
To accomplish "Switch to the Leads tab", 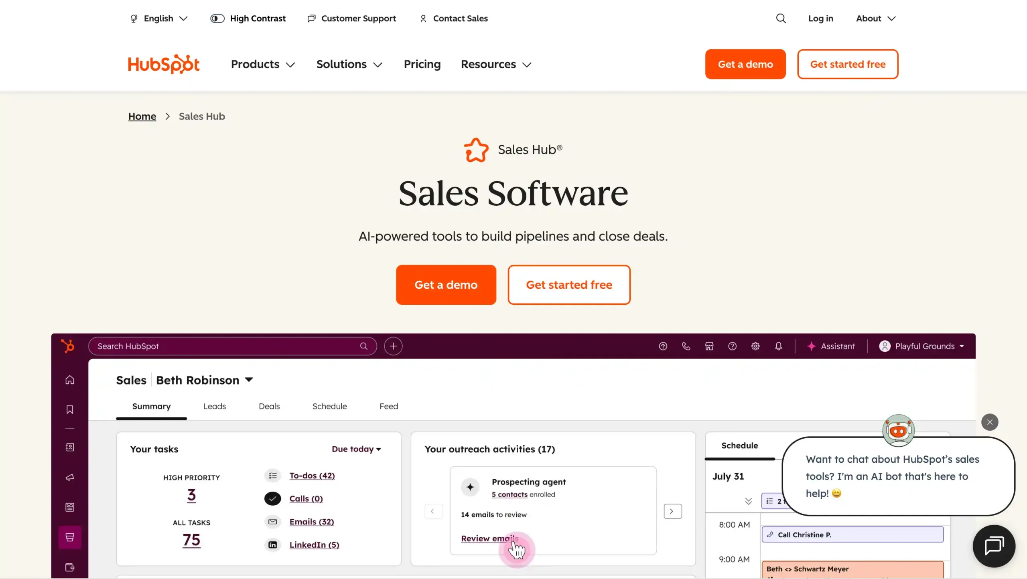I will pos(215,406).
